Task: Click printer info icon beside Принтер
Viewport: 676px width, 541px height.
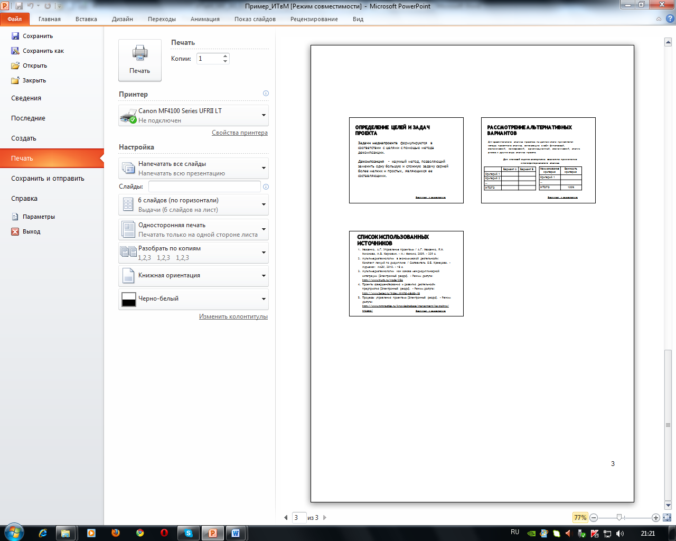Action: coord(266,94)
